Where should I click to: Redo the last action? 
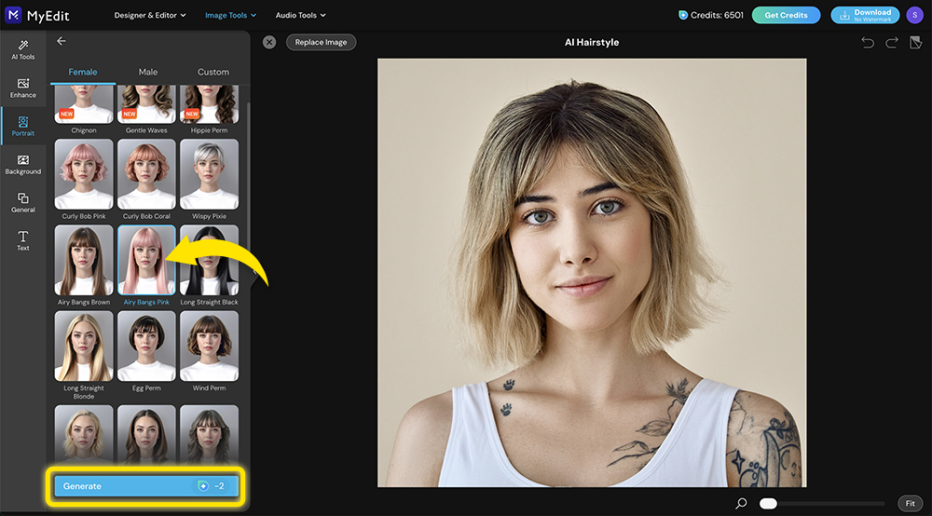(892, 42)
